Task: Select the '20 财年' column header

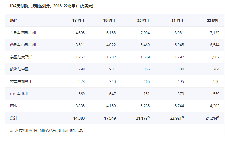Action: [143, 21]
